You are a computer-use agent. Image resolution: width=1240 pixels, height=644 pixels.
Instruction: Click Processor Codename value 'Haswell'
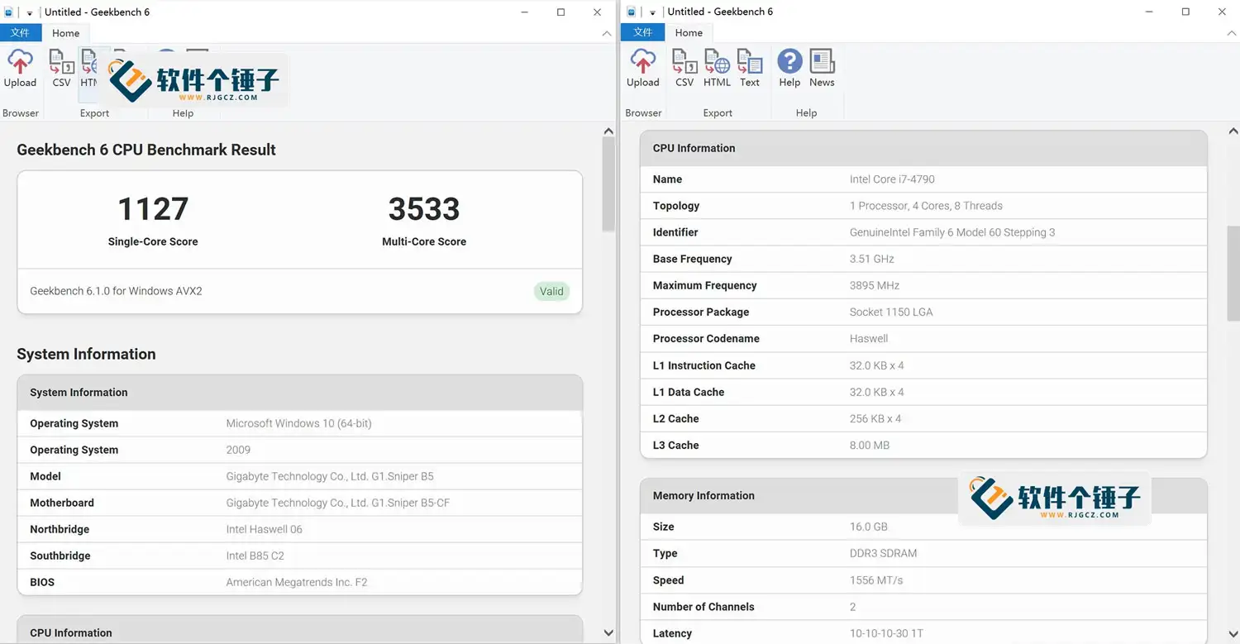tap(869, 338)
